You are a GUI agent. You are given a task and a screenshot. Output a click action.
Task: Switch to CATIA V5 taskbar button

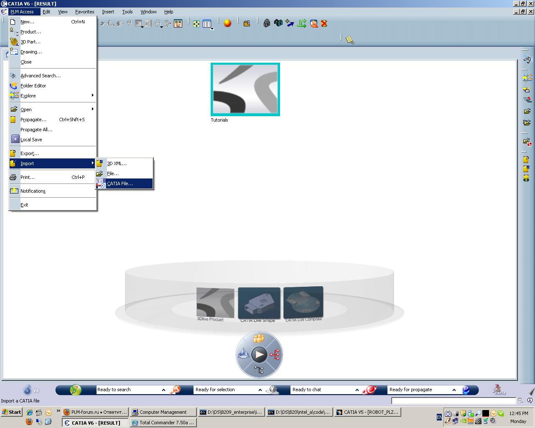[x=368, y=412]
